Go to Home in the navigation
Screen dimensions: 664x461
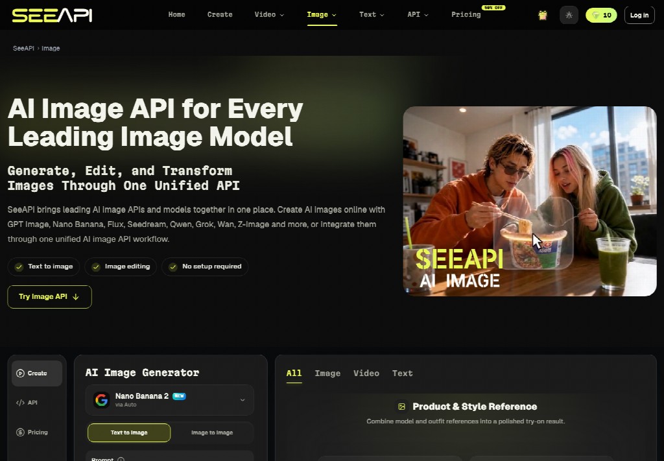(x=176, y=14)
